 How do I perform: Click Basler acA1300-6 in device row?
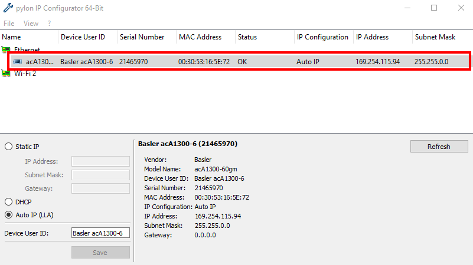click(87, 62)
